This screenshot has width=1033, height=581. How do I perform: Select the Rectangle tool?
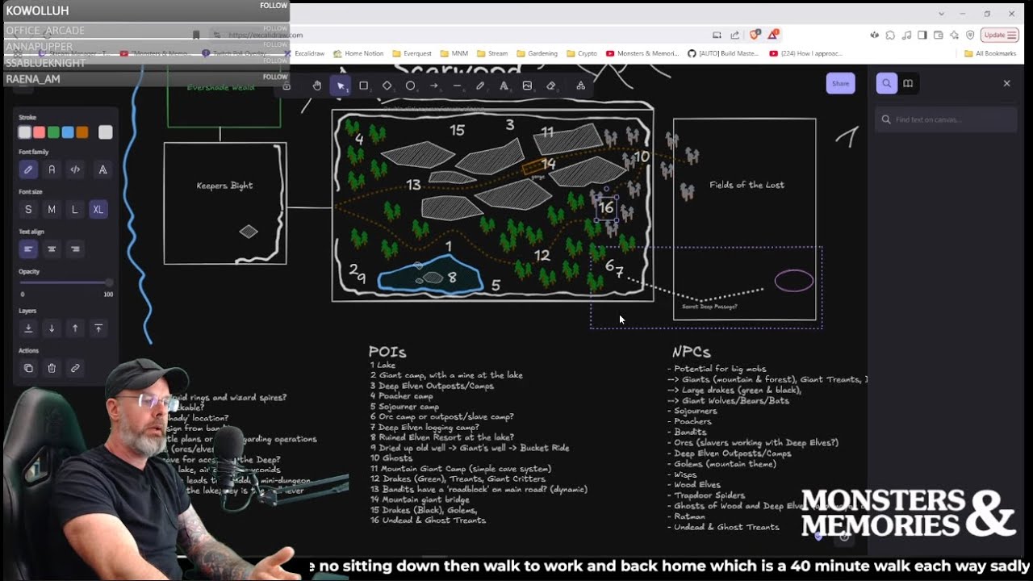(364, 86)
